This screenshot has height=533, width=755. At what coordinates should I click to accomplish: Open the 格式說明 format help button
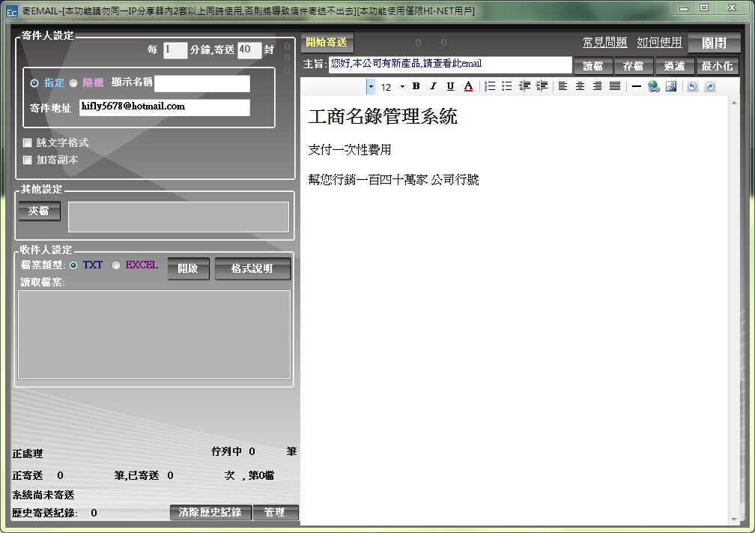click(x=252, y=268)
